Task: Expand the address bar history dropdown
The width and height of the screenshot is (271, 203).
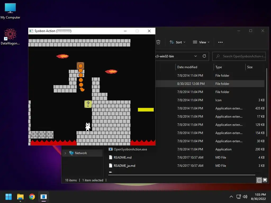Action: pyautogui.click(x=196, y=56)
